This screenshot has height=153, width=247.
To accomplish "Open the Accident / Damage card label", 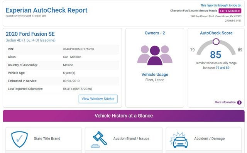I will pyautogui.click(x=209, y=138).
